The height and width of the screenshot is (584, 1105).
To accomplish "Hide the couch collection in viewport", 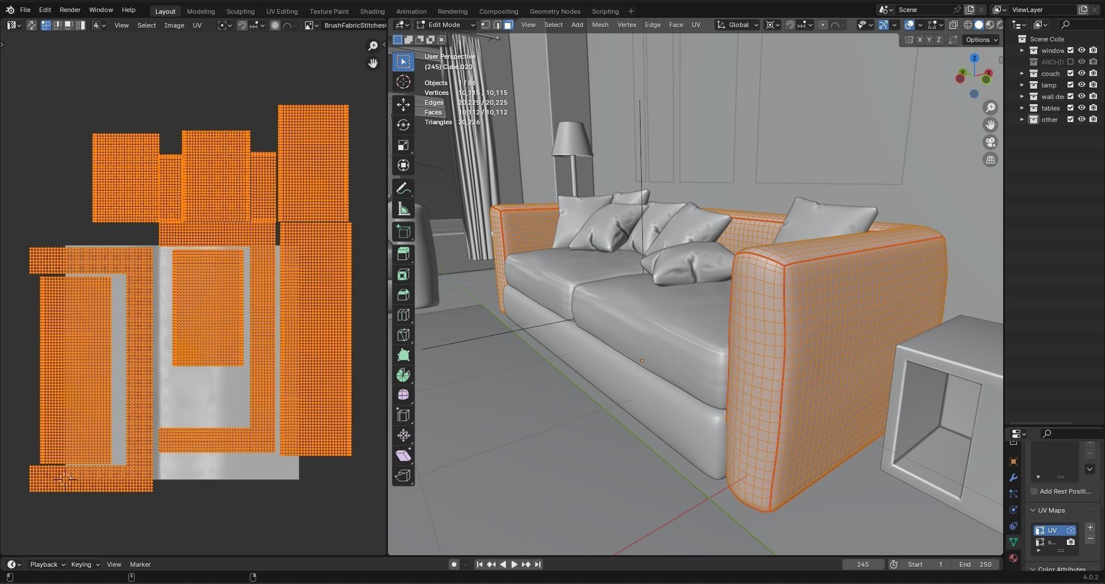I will click(1082, 73).
